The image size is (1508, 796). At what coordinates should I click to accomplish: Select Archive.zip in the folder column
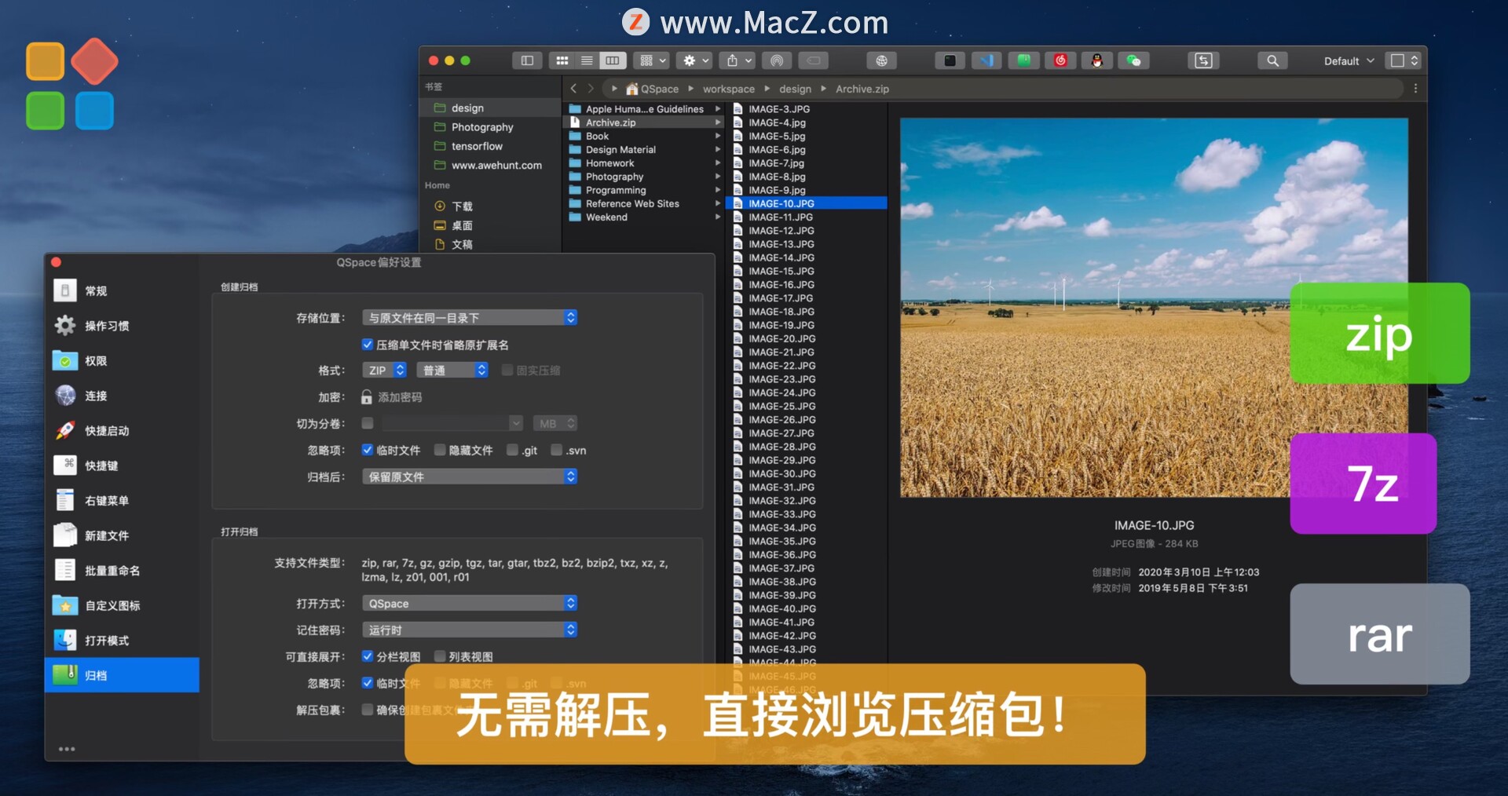[644, 122]
